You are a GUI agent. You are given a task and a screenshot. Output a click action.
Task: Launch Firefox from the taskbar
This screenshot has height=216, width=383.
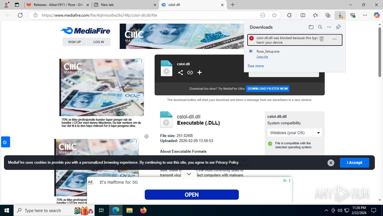(x=143, y=210)
